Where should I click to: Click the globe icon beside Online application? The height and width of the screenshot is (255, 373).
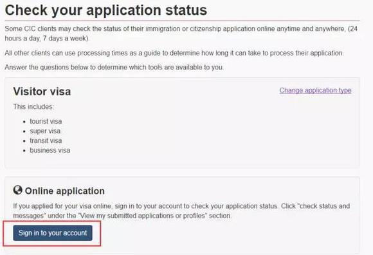17,190
